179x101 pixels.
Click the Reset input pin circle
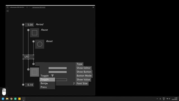click(34, 41)
